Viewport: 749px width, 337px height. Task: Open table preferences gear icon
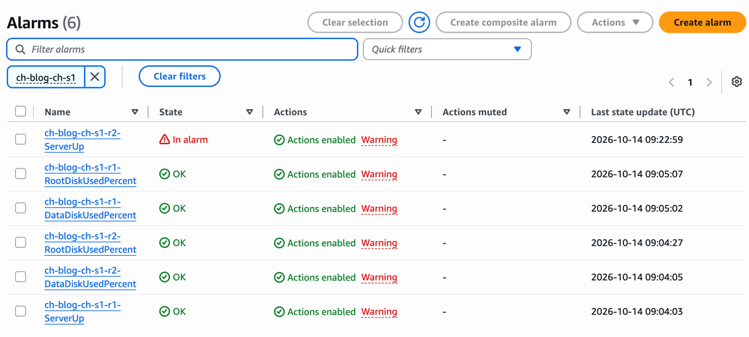736,82
